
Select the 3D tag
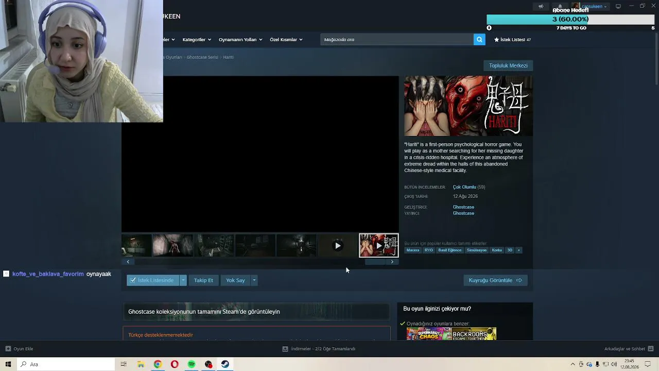510,250
